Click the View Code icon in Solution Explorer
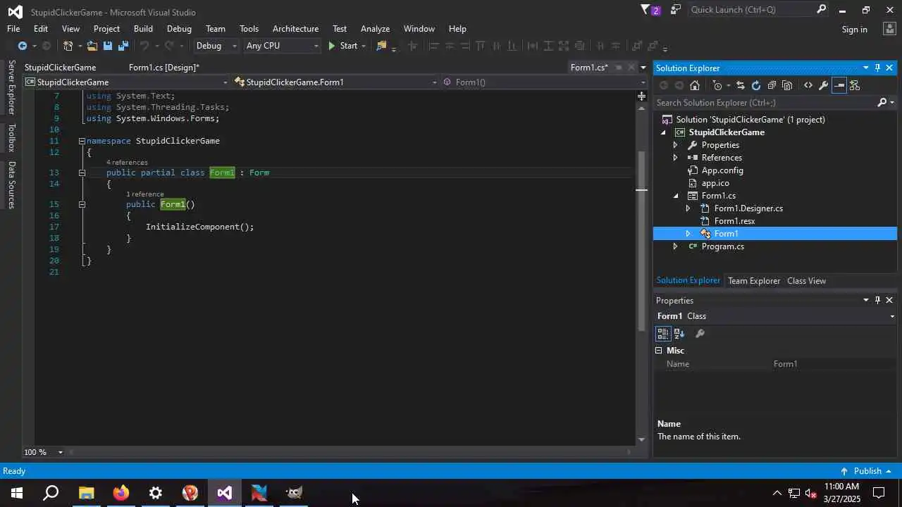The height and width of the screenshot is (507, 902). click(x=808, y=85)
